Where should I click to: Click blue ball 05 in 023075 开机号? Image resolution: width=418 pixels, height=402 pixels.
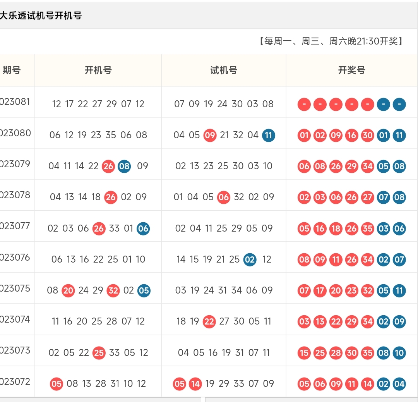pyautogui.click(x=144, y=290)
